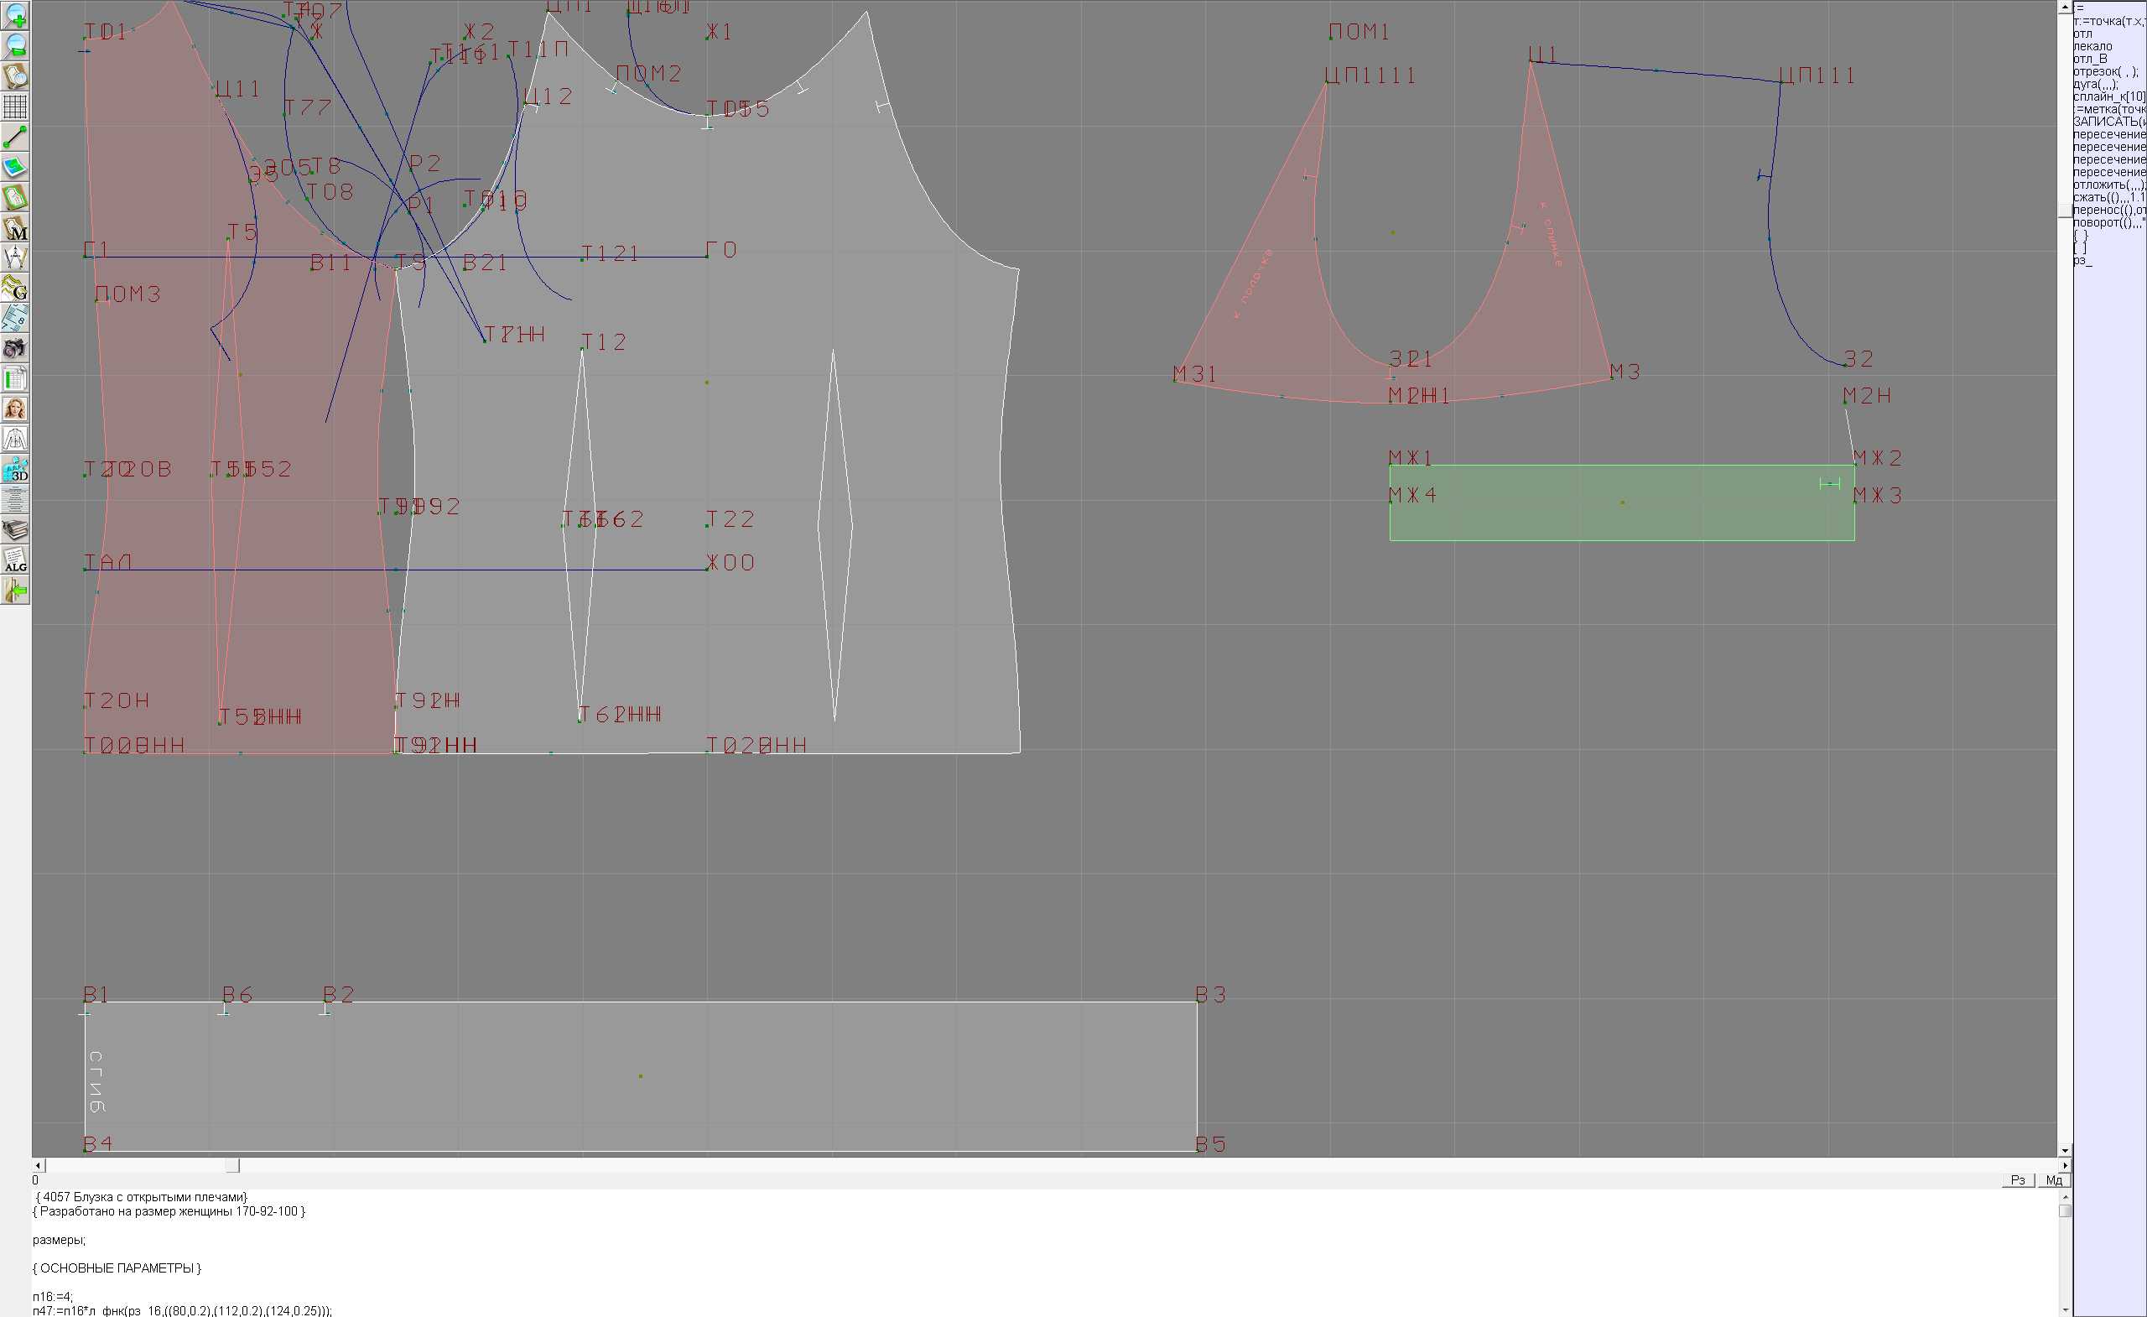This screenshot has width=2147, height=1317.
Task: Open the stacked books library icon
Action: 15,530
